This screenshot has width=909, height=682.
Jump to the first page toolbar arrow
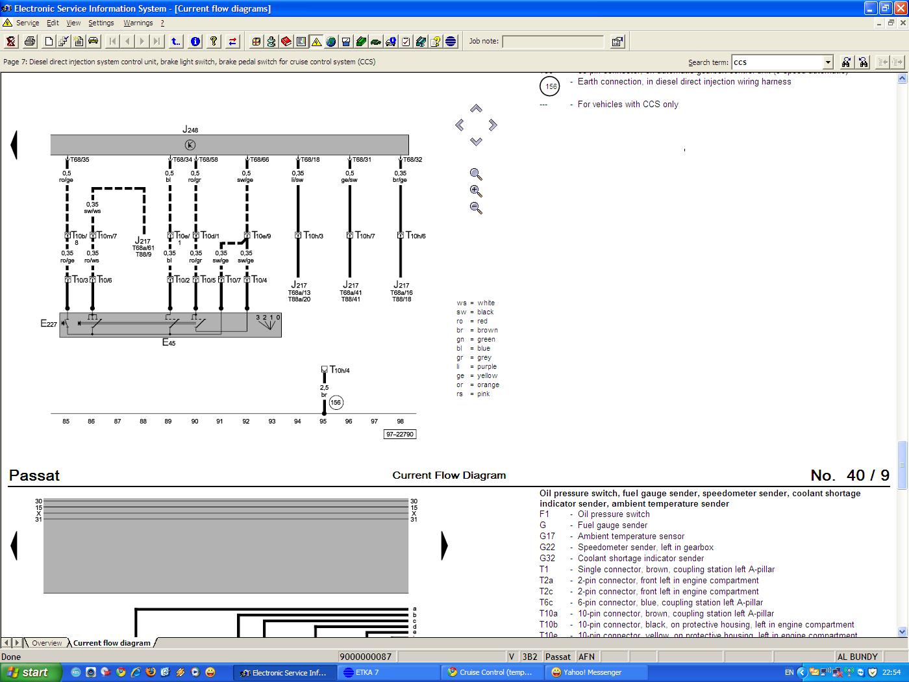112,42
